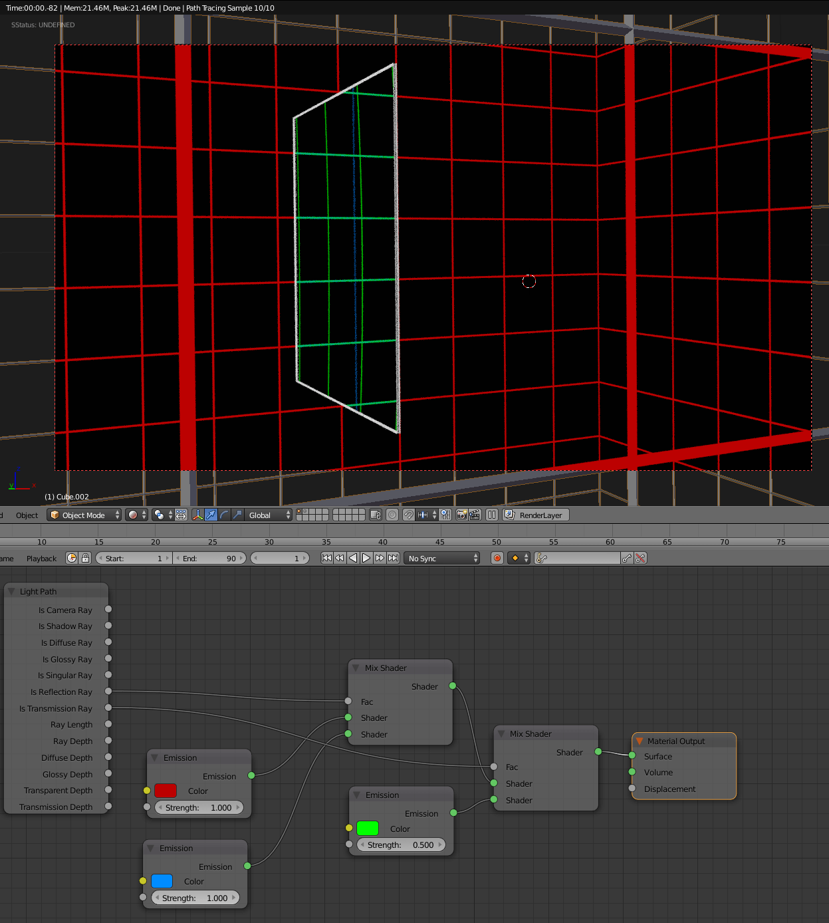Select the rotate manipulator icon

point(223,515)
